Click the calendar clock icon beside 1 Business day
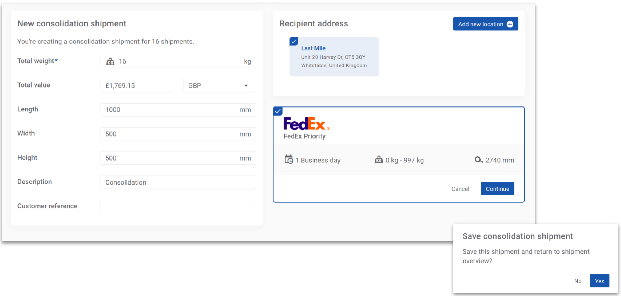The image size is (621, 296). pos(289,160)
